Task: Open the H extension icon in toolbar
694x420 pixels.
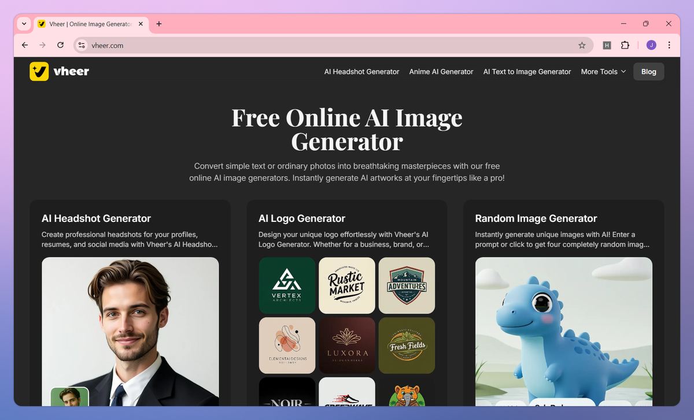Action: coord(607,45)
